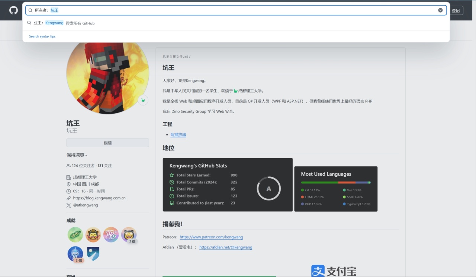Open the starstruck achievement badge marked 3 倍
Image resolution: width=476 pixels, height=277 pixels.
(129, 235)
